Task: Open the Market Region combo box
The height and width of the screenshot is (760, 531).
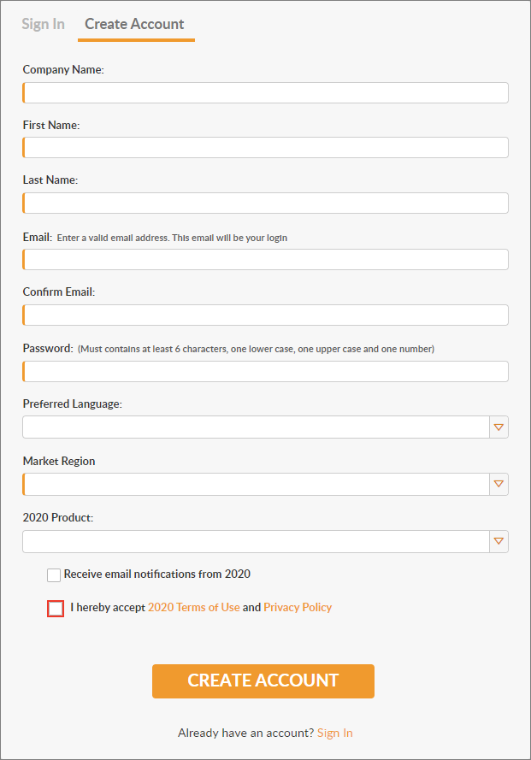Action: [265, 484]
